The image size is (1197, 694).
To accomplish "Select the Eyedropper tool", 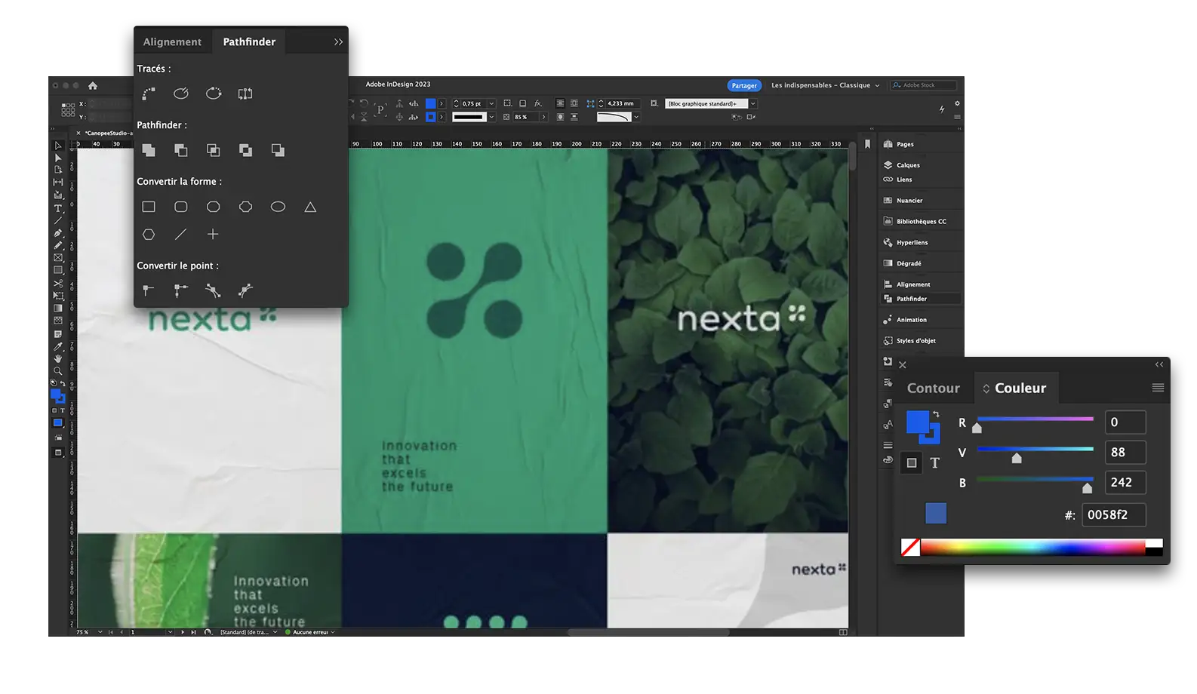I will (58, 346).
